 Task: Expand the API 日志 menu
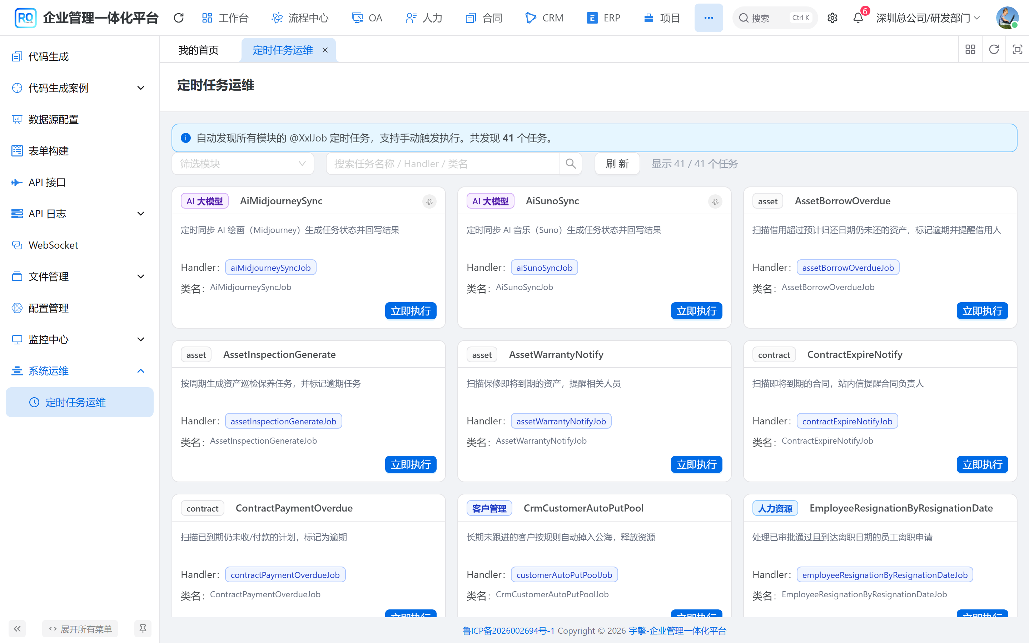point(80,214)
